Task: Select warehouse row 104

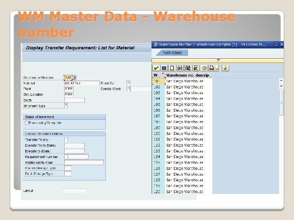Action: (182, 99)
